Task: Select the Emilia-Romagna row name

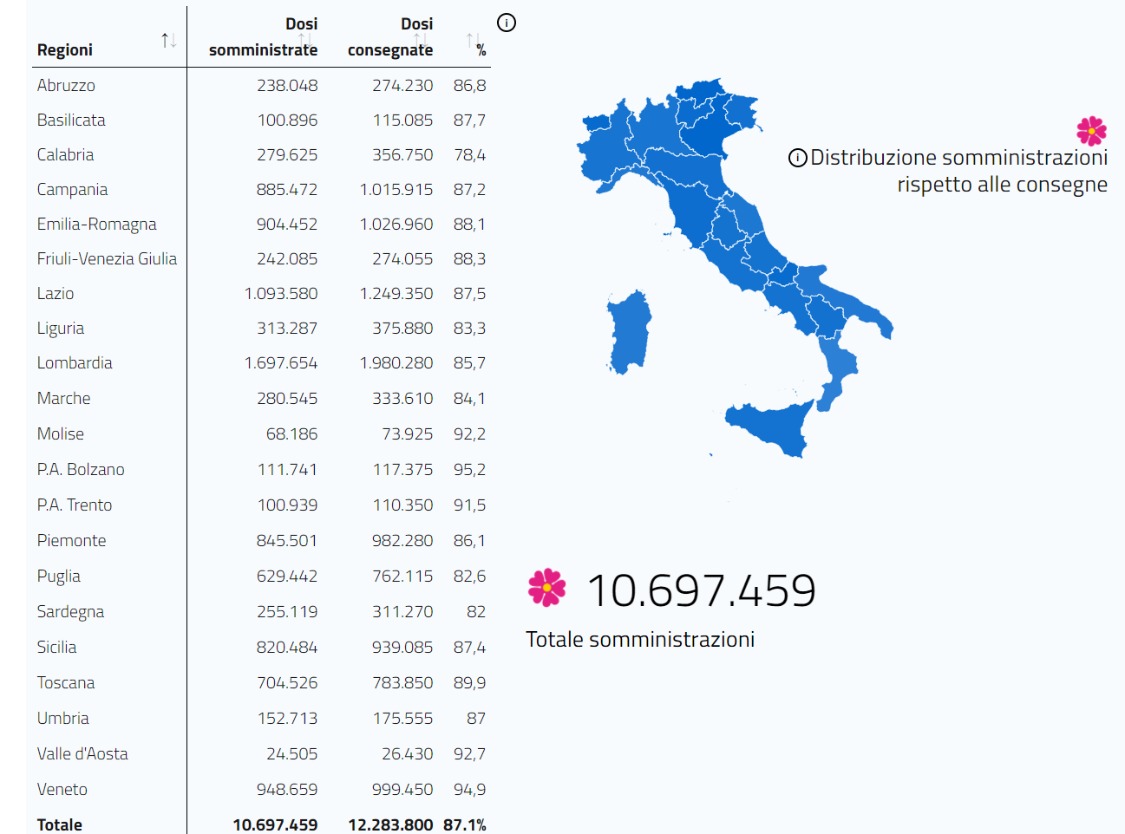Action: 96,224
